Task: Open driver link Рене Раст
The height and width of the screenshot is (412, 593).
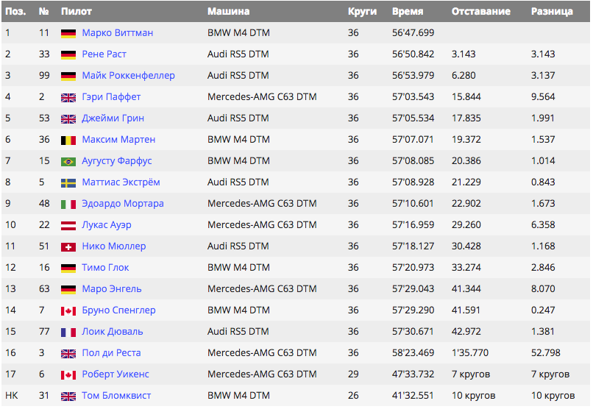Action: pos(104,54)
